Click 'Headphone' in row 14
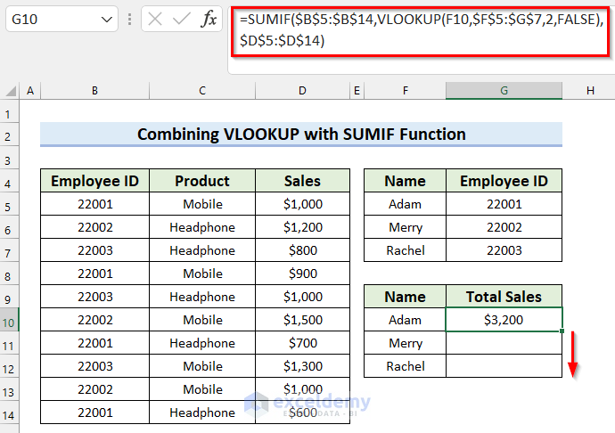The image size is (615, 433). point(202,413)
